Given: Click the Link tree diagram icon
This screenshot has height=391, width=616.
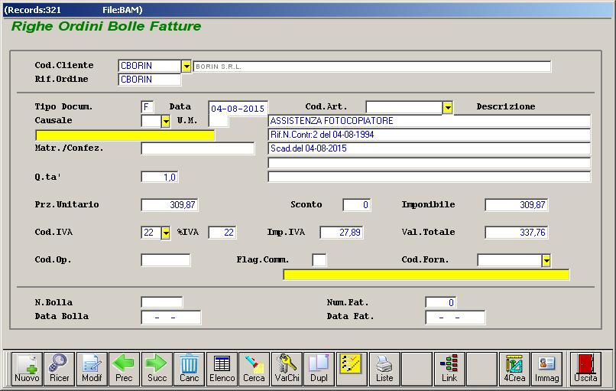Looking at the screenshot, I should pos(449,369).
